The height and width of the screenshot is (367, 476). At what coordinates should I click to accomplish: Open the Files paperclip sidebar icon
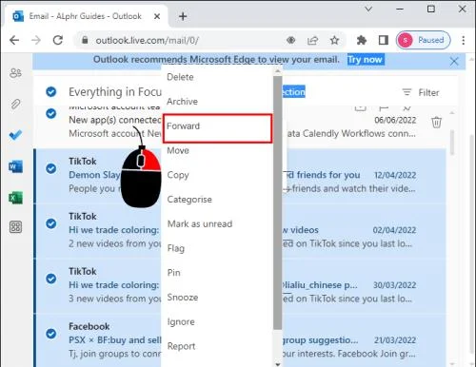(x=15, y=104)
